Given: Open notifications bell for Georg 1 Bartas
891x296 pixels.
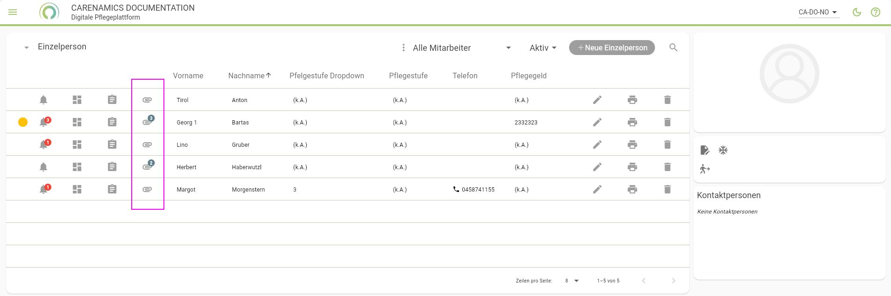Looking at the screenshot, I should (x=43, y=122).
